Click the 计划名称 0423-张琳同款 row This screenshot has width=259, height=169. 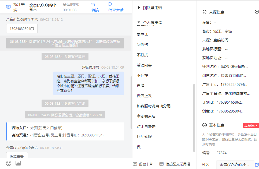[x=225, y=67]
